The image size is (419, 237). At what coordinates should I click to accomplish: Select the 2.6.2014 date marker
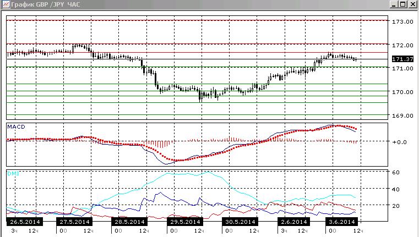[293, 222]
